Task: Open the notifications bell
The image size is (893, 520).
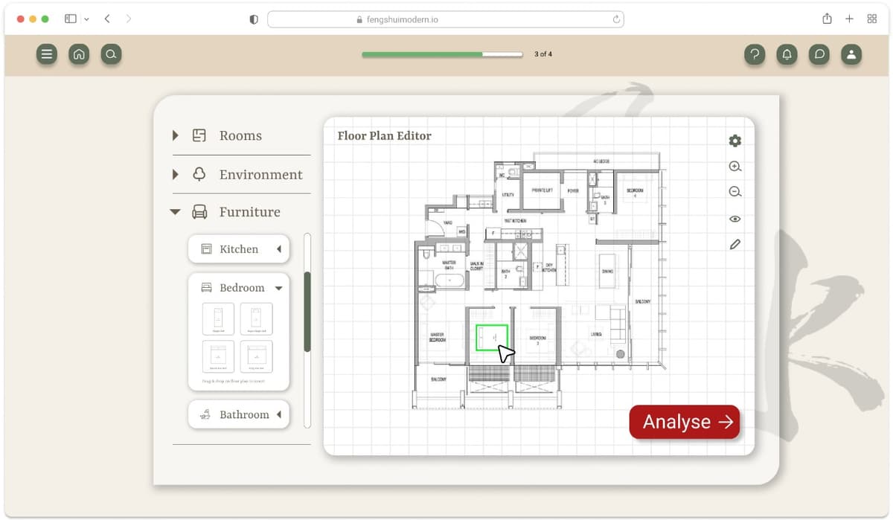Action: (x=787, y=54)
